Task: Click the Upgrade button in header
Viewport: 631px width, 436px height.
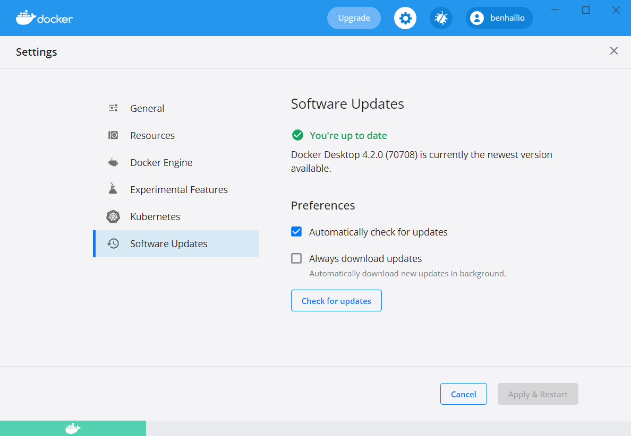Action: [x=354, y=18]
